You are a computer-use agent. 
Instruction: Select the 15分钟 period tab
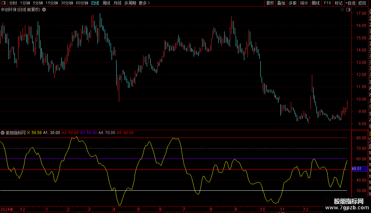click(x=52, y=3)
